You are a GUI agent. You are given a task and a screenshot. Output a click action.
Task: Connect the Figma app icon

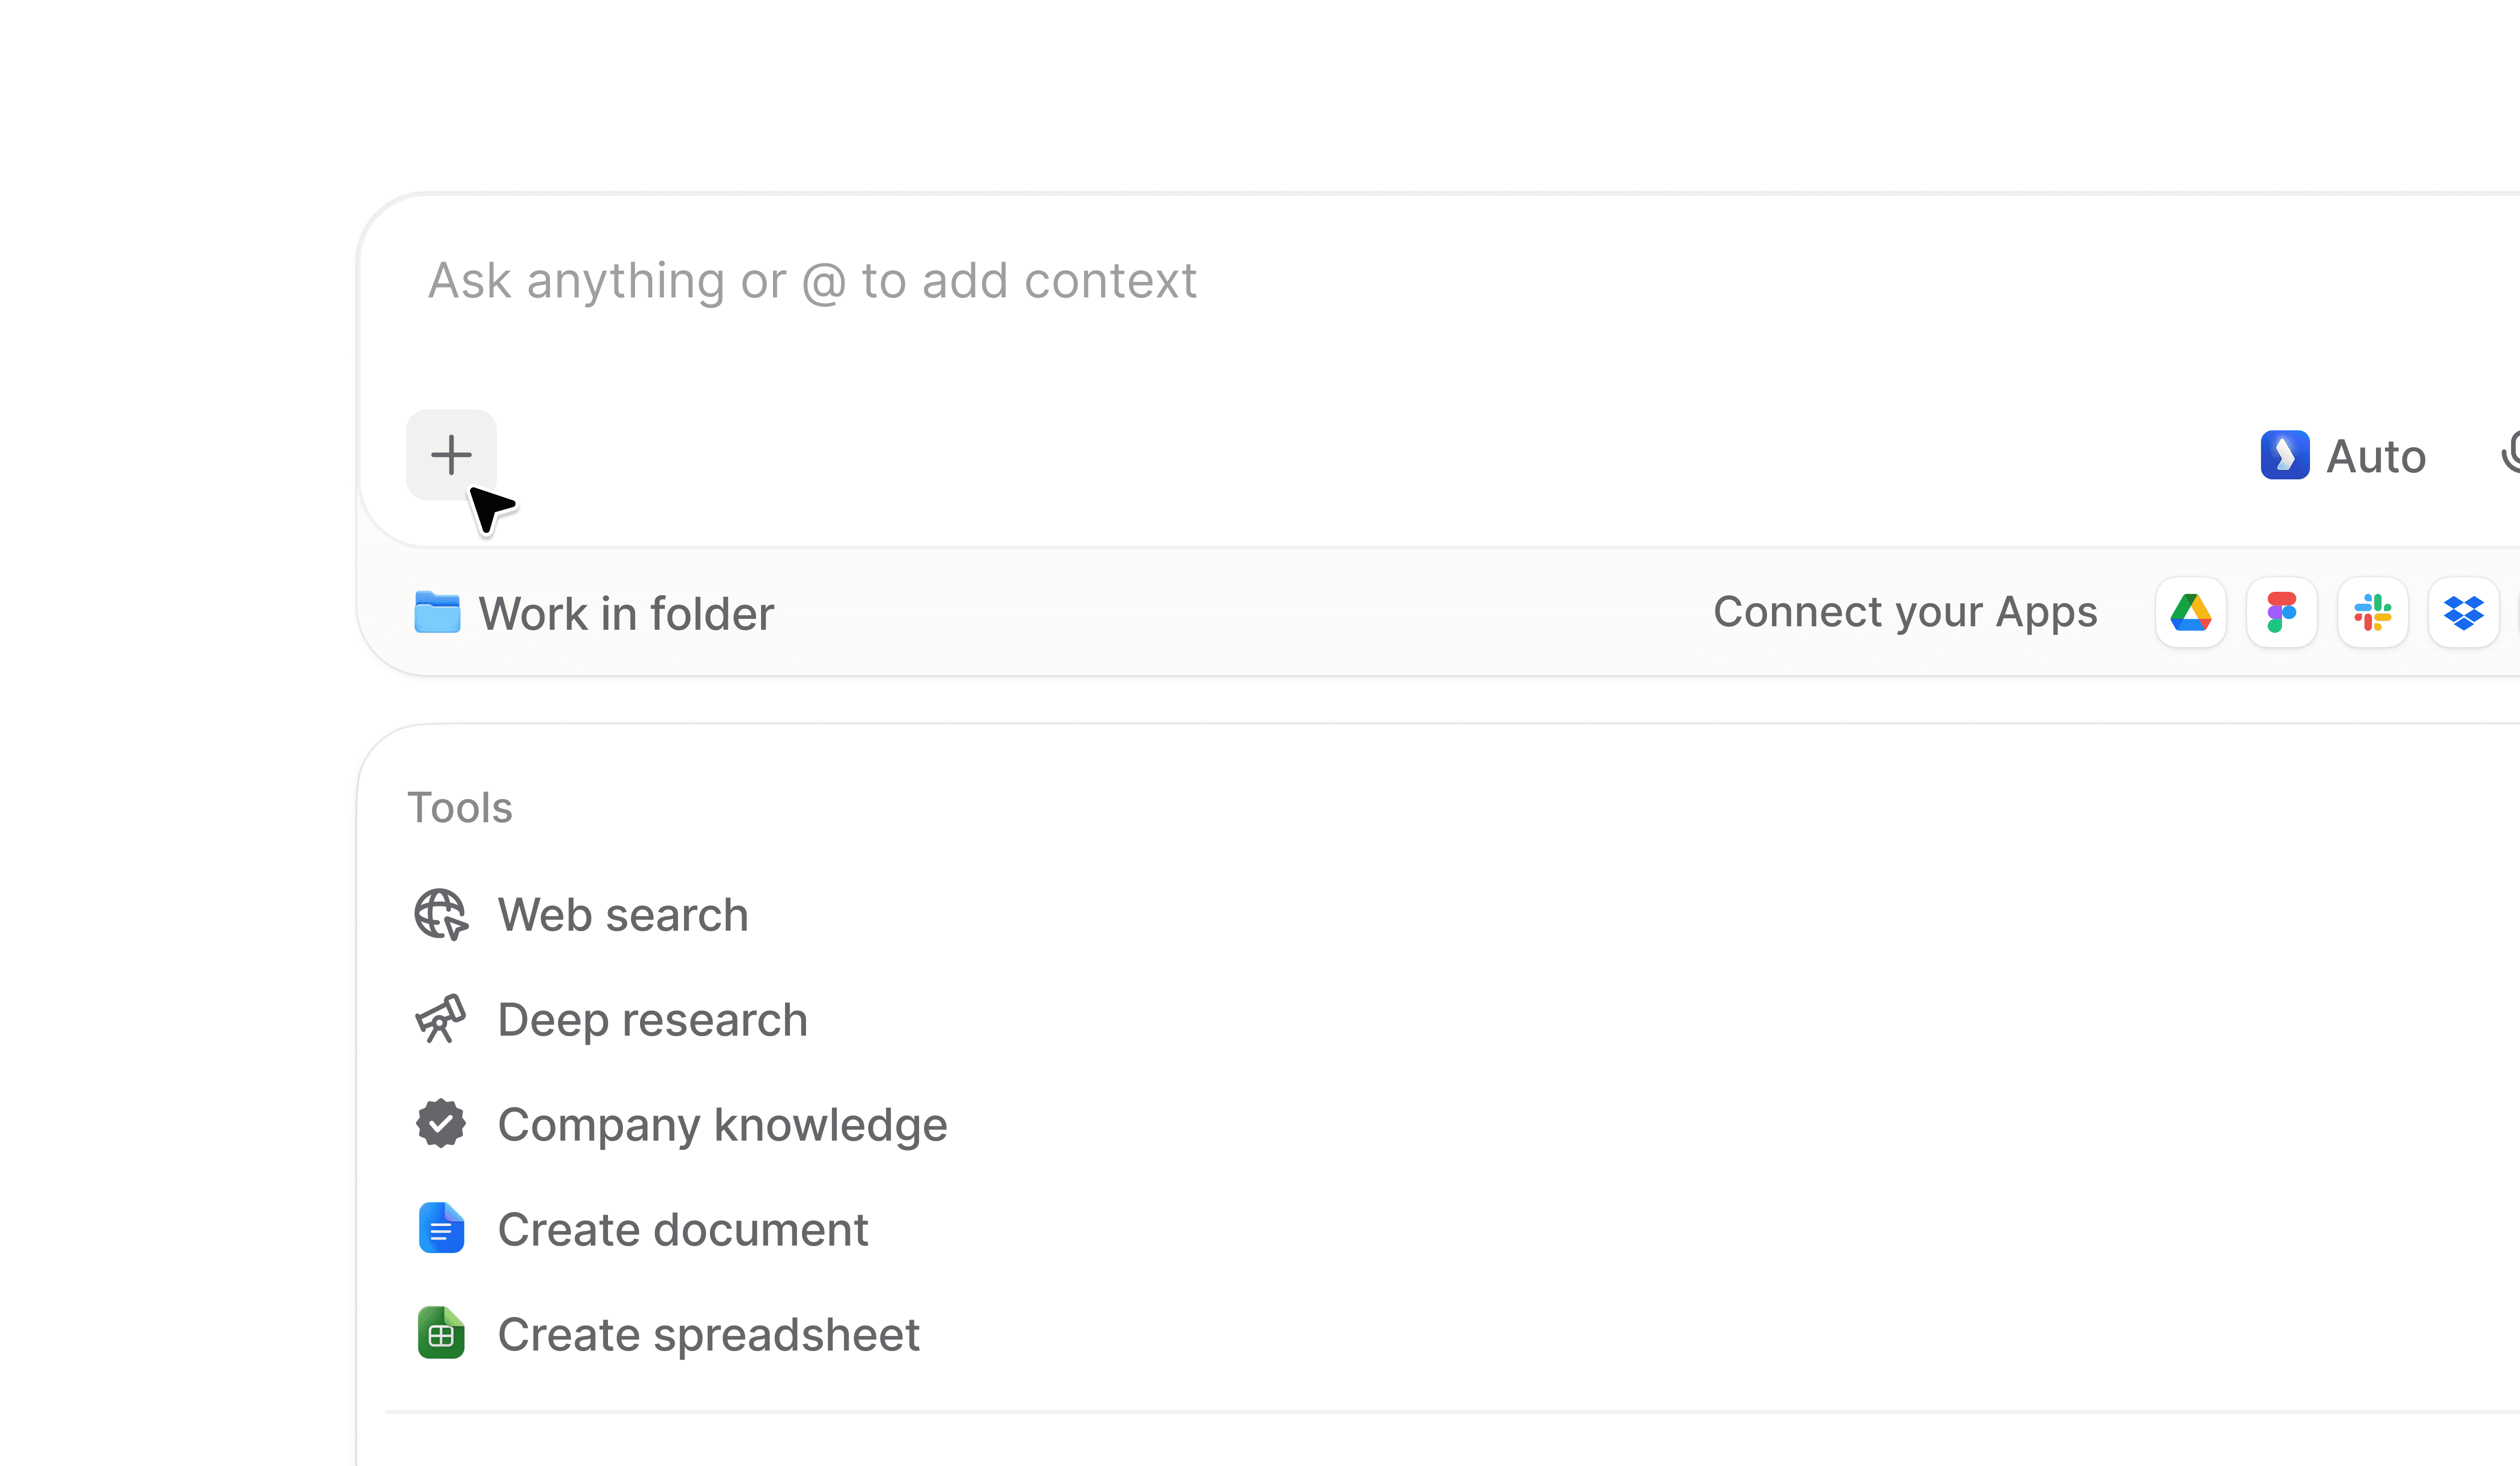click(x=2281, y=613)
